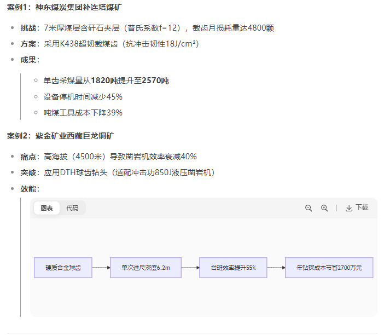Click the zoom out magnifier icon
The image size is (384, 335).
coord(309,208)
